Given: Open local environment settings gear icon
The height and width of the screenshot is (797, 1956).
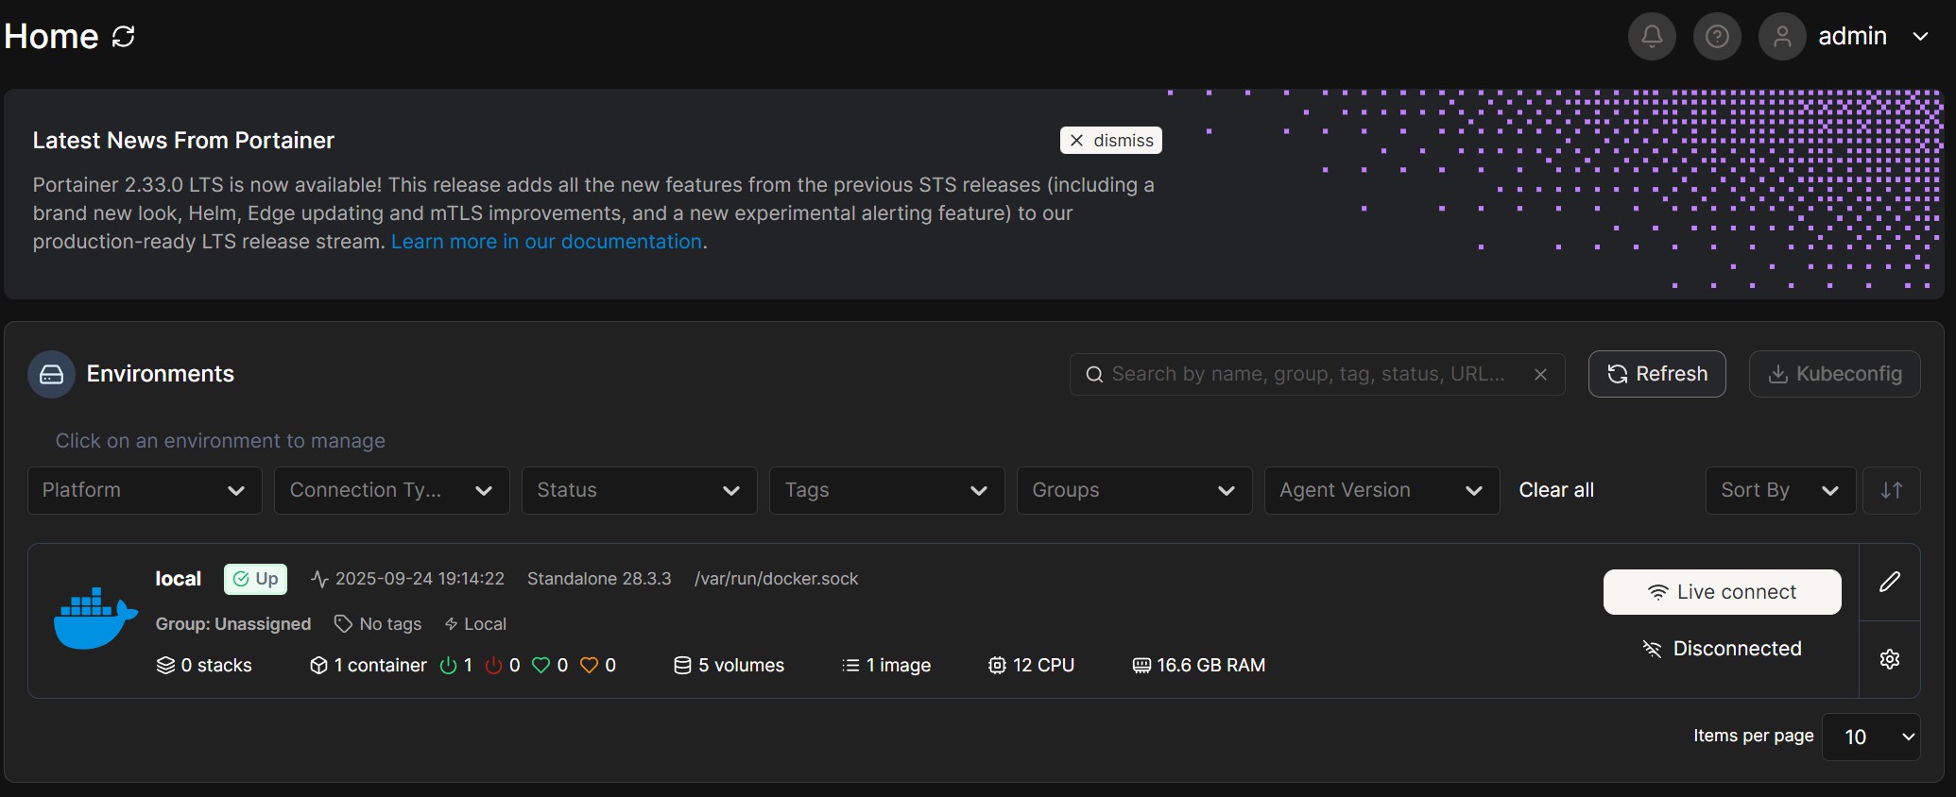Looking at the screenshot, I should click(1889, 659).
